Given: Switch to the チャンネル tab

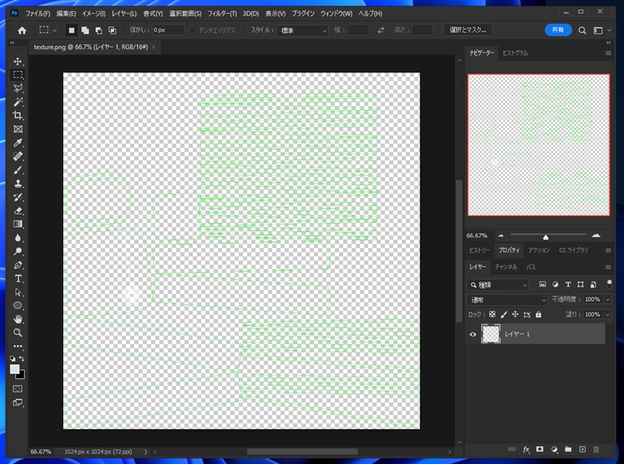Looking at the screenshot, I should (505, 267).
